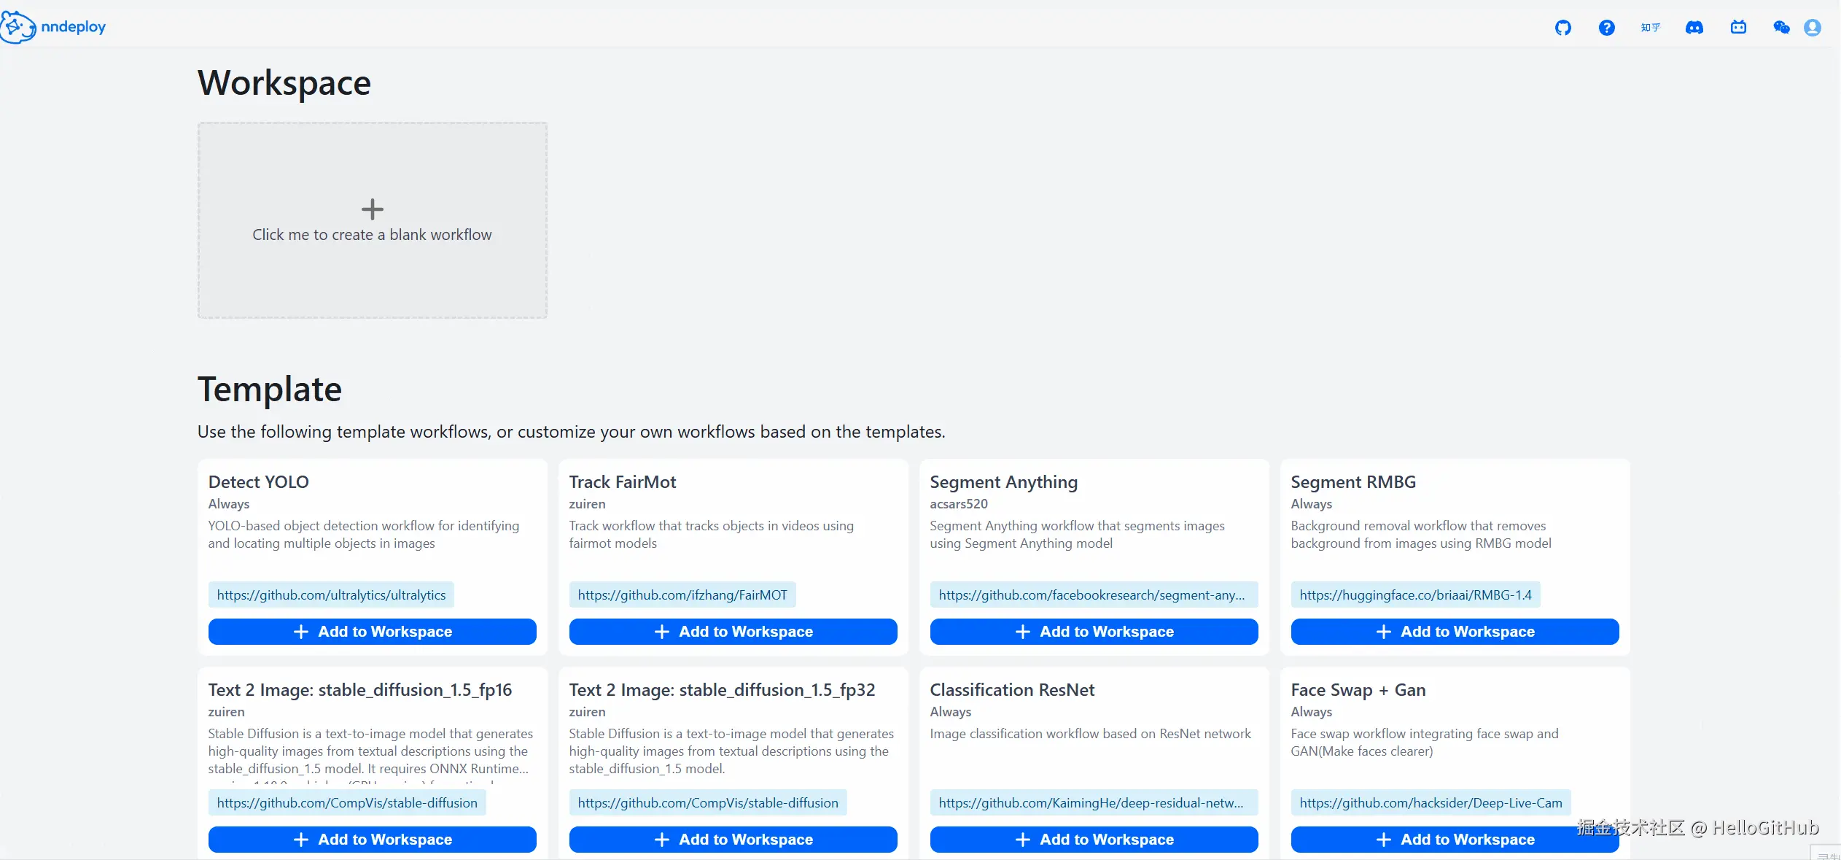
Task: Add Track FairMot to Workspace
Action: click(733, 632)
